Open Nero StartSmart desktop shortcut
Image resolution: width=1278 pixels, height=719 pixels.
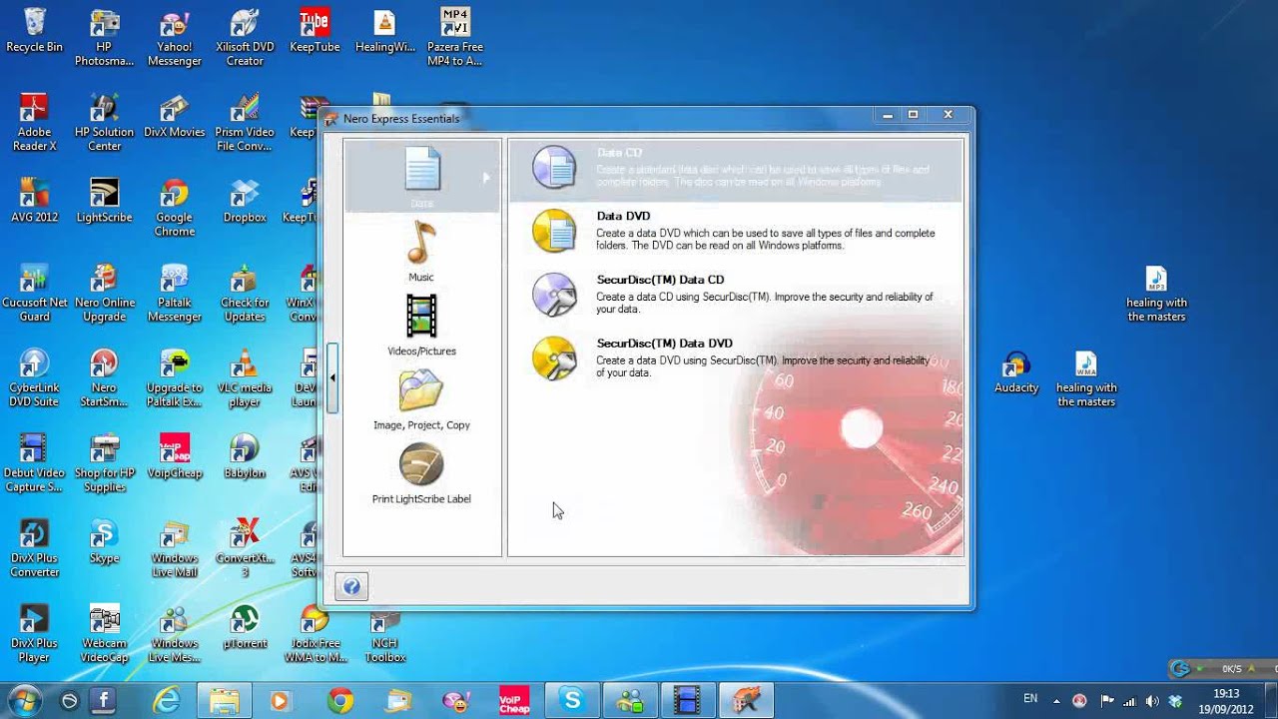[x=104, y=377]
